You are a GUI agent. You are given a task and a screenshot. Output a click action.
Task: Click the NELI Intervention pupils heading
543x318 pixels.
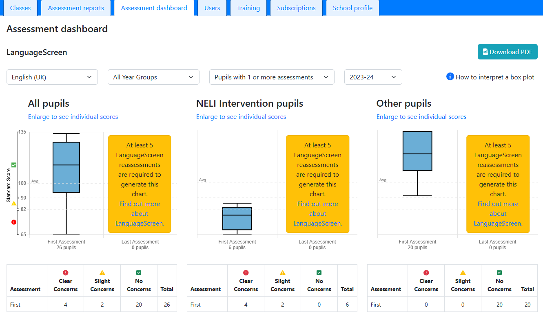coord(250,103)
